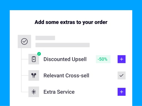Add Discounted Upsell using its purple plus button
The height and width of the screenshot is (106, 142).
122,59
